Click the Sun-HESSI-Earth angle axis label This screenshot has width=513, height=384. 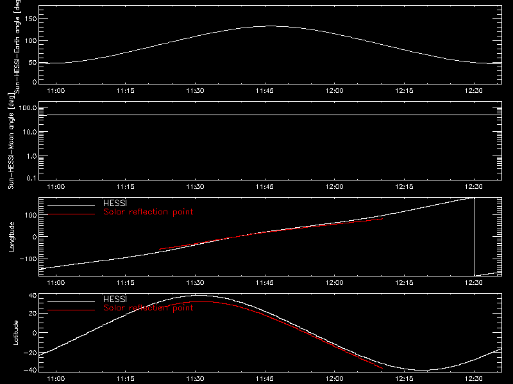pyautogui.click(x=18, y=47)
